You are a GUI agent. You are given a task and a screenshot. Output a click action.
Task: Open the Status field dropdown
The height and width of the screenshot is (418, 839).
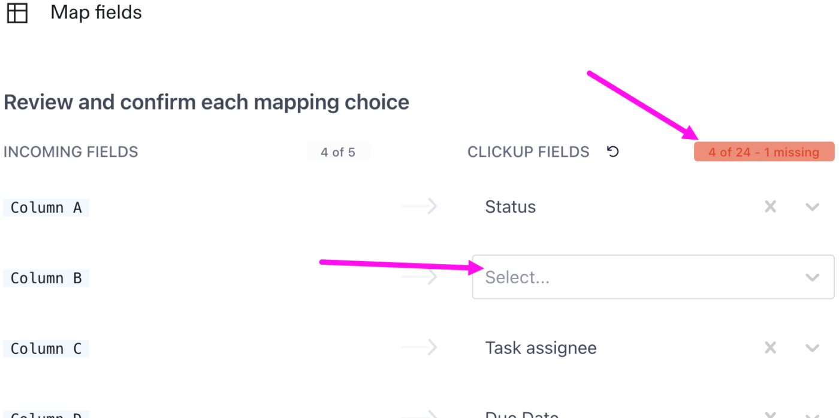tap(813, 207)
